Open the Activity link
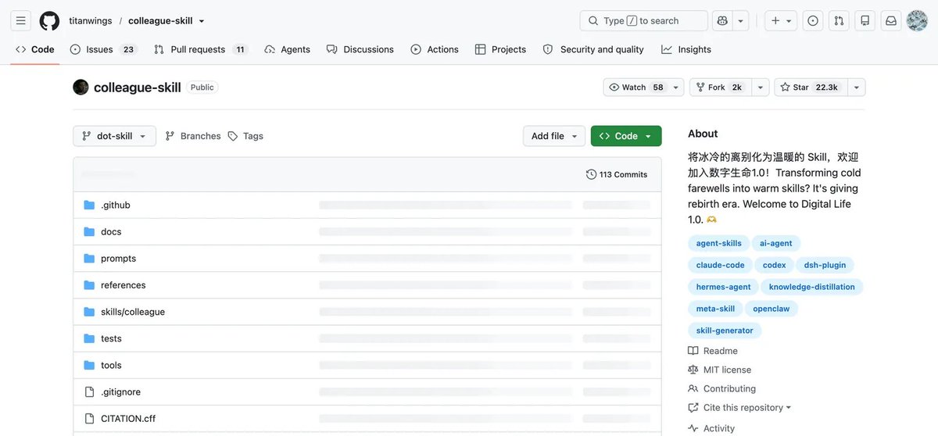Screen dimensions: 938x436 point(711,428)
